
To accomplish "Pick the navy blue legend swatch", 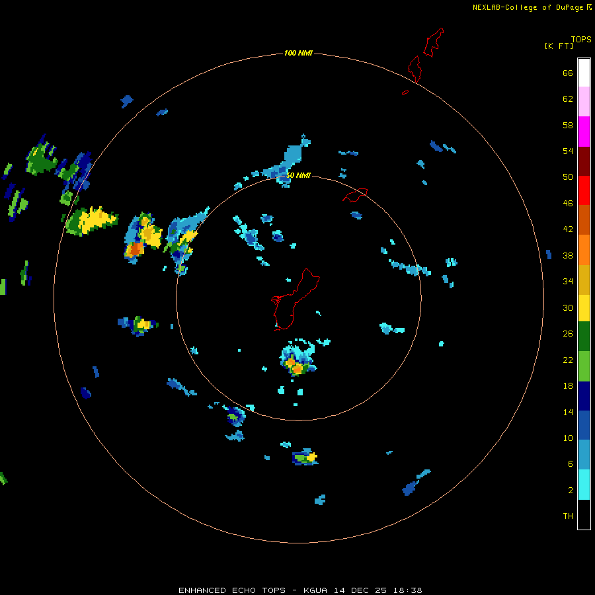I will [584, 396].
